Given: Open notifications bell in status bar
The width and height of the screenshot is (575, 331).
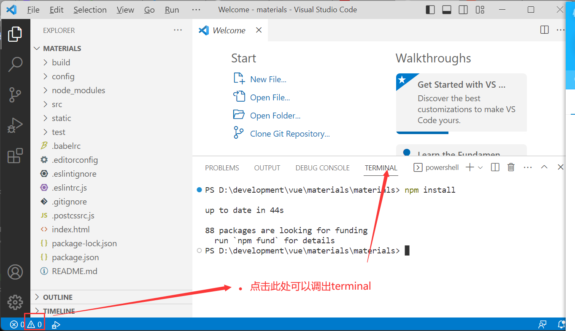Looking at the screenshot, I should click(561, 324).
